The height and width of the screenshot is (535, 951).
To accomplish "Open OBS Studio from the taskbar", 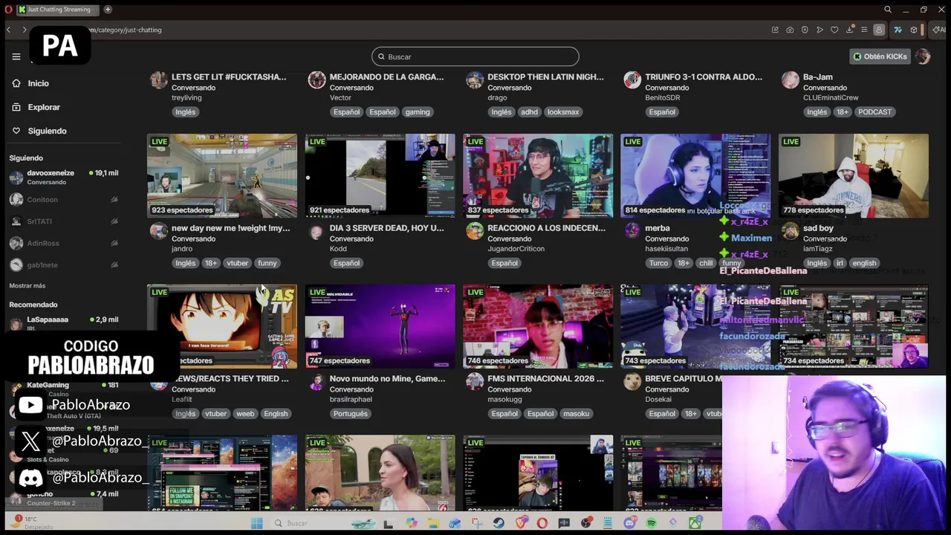I will [587, 523].
